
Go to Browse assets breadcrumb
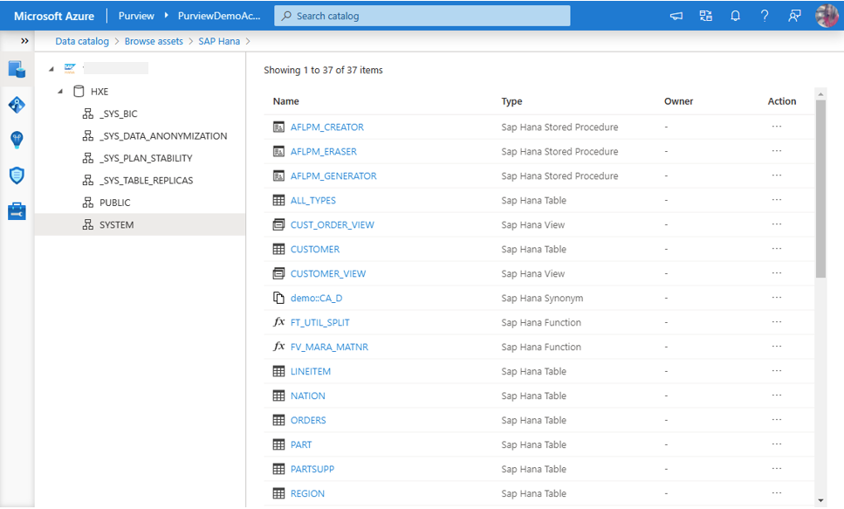pyautogui.click(x=154, y=42)
